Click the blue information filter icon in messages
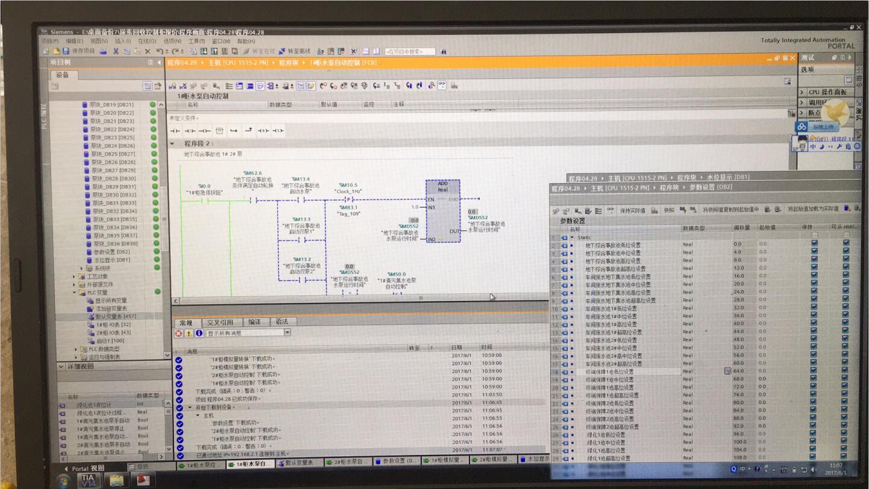 point(199,333)
